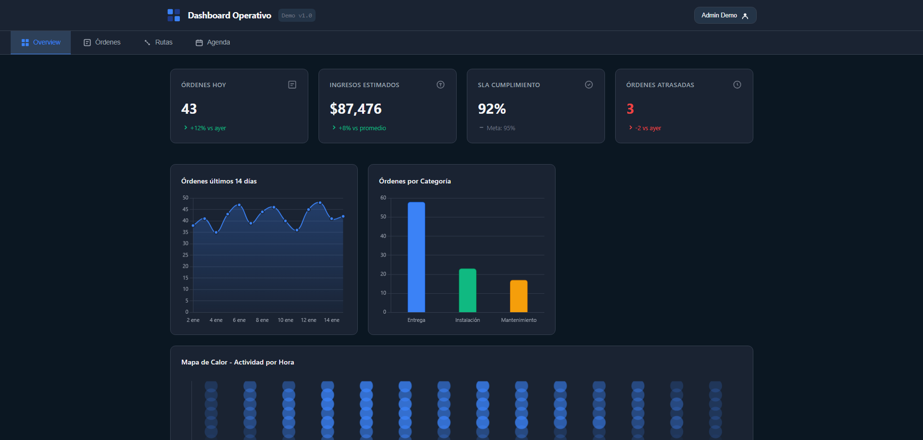
Task: Click the user icon beside Admin Demo
Action: point(745,16)
